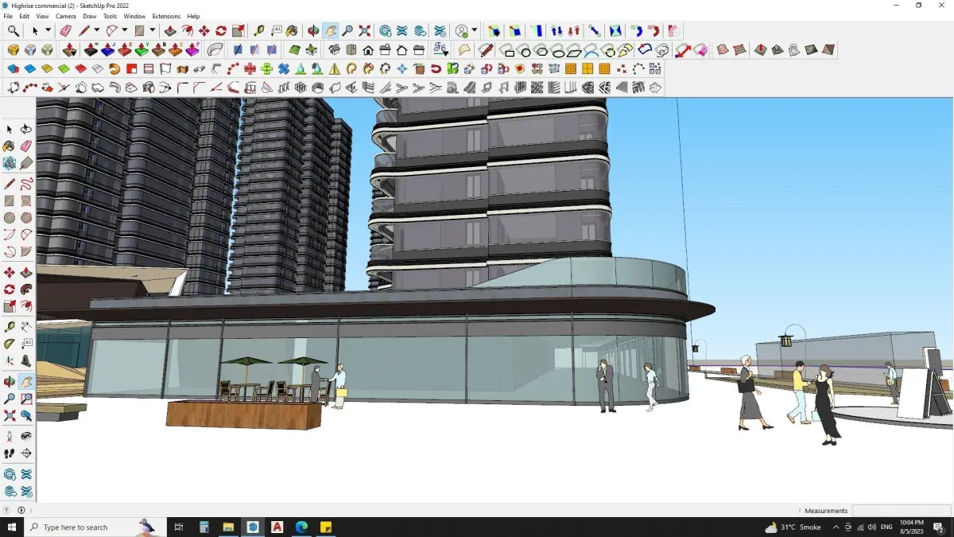
Task: Activate the Push/Pull tool
Action: 170,30
